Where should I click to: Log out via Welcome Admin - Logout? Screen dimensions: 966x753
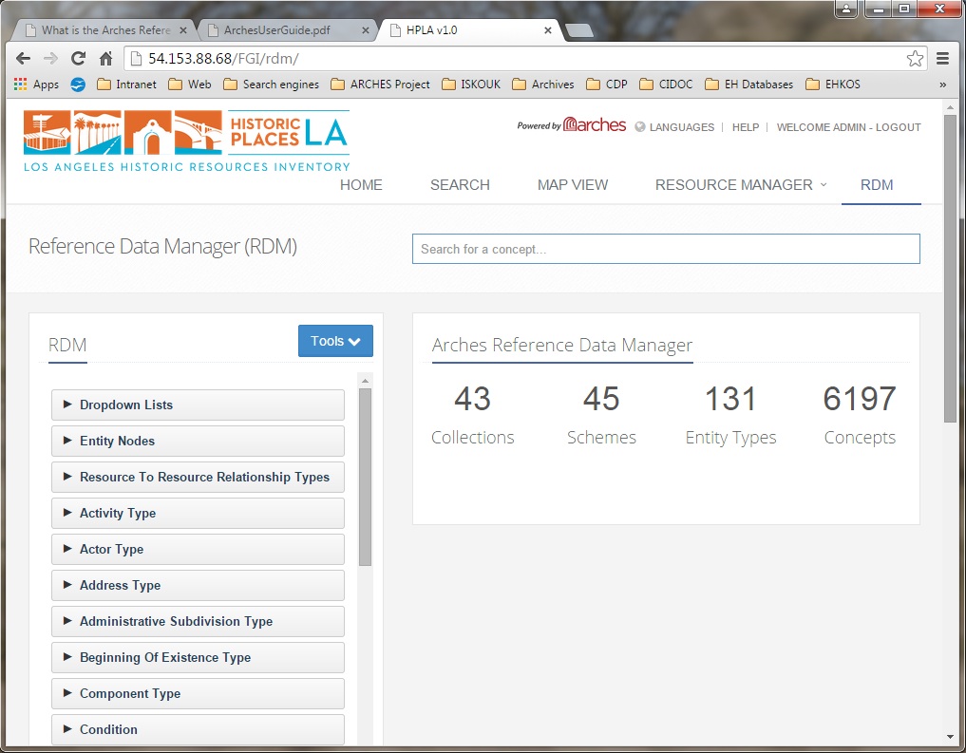click(848, 127)
